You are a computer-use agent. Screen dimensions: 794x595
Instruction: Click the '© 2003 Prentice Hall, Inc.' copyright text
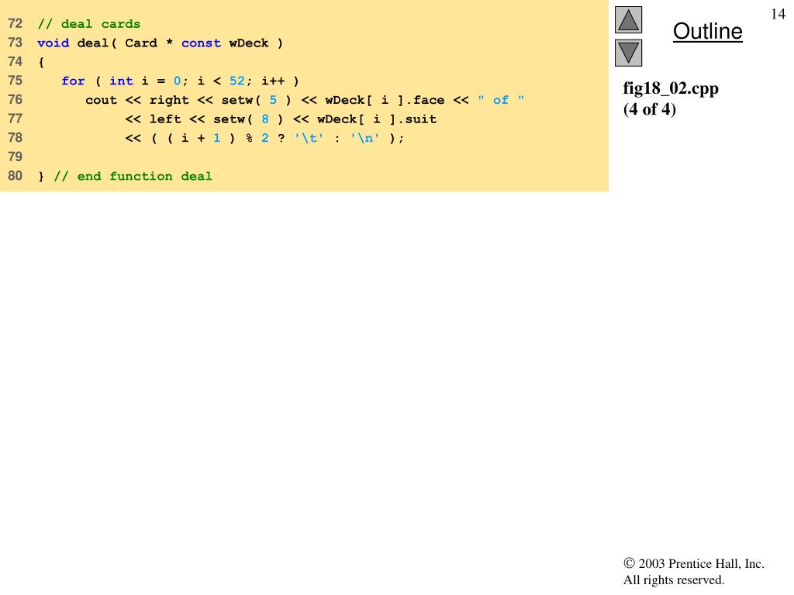pos(694,564)
